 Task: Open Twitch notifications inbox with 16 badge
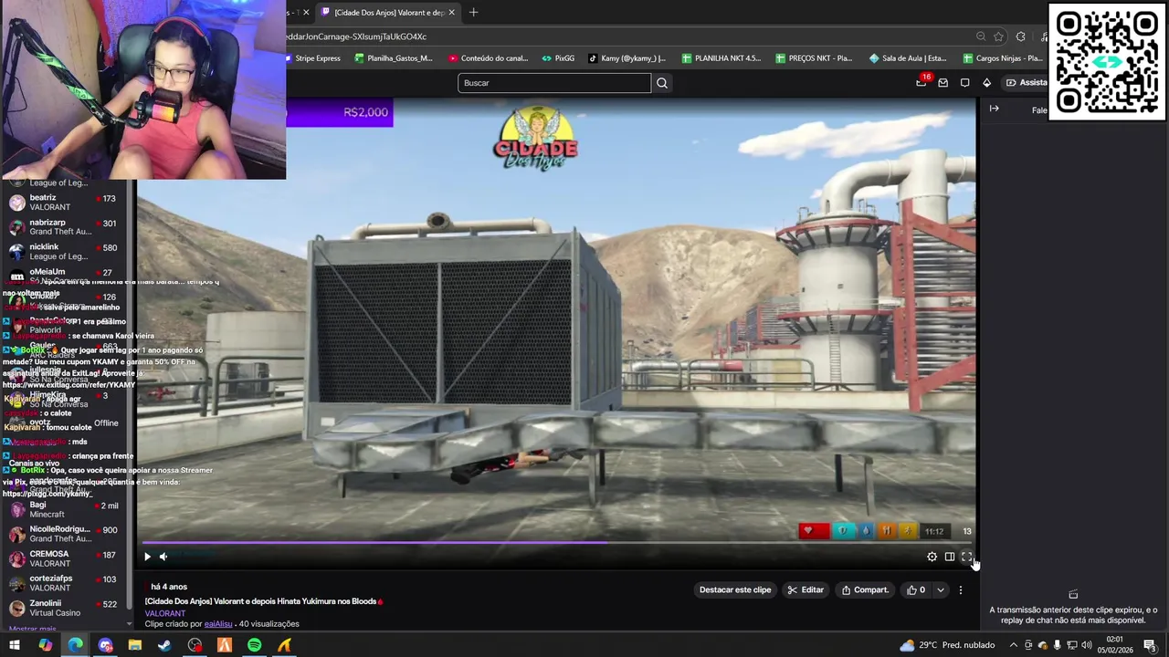922,82
